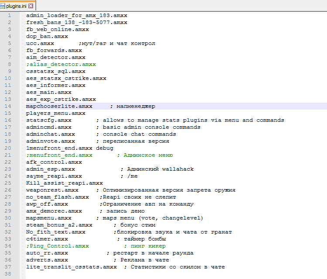Click comment 'basic admin console commands'
This screenshot has height=279, width=327.
click(x=151, y=127)
